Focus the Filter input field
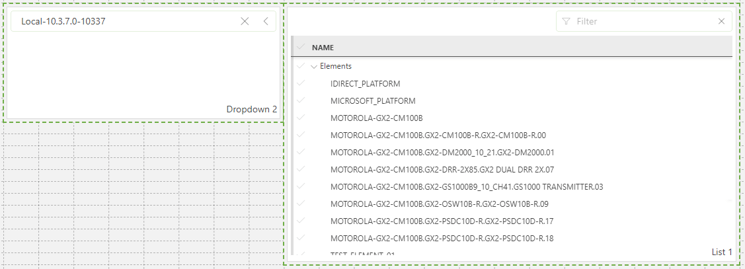745x269 pixels. tap(644, 21)
